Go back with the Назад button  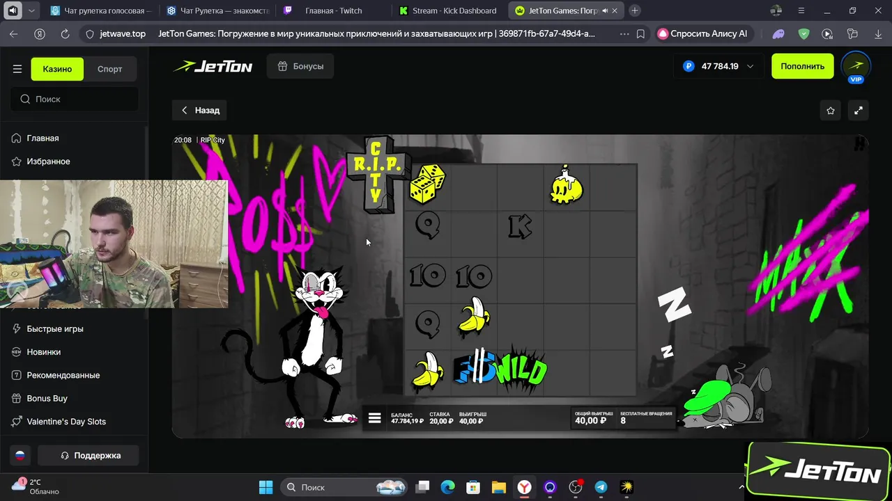pyautogui.click(x=200, y=110)
